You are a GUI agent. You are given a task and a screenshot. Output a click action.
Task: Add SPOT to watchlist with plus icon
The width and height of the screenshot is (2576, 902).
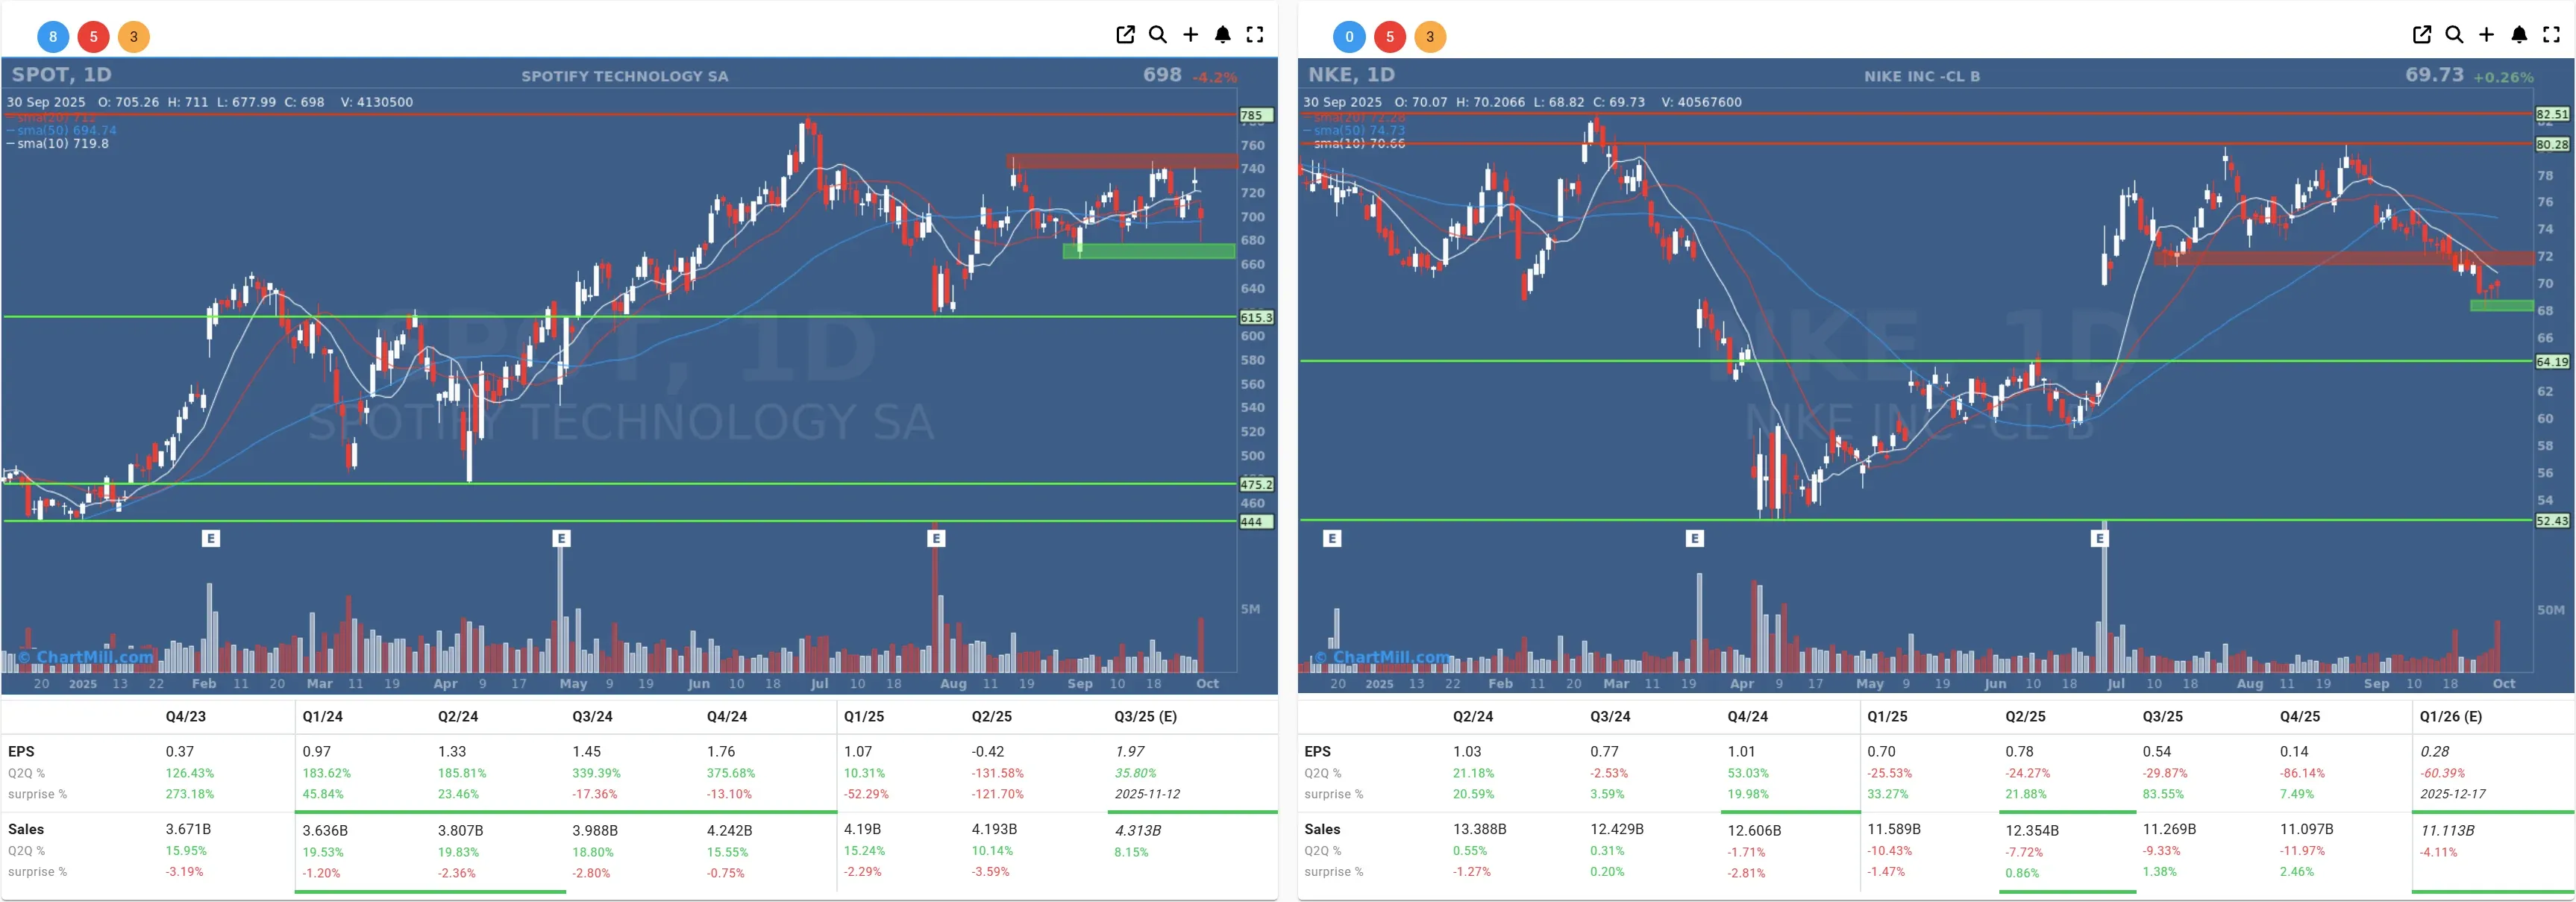1190,35
